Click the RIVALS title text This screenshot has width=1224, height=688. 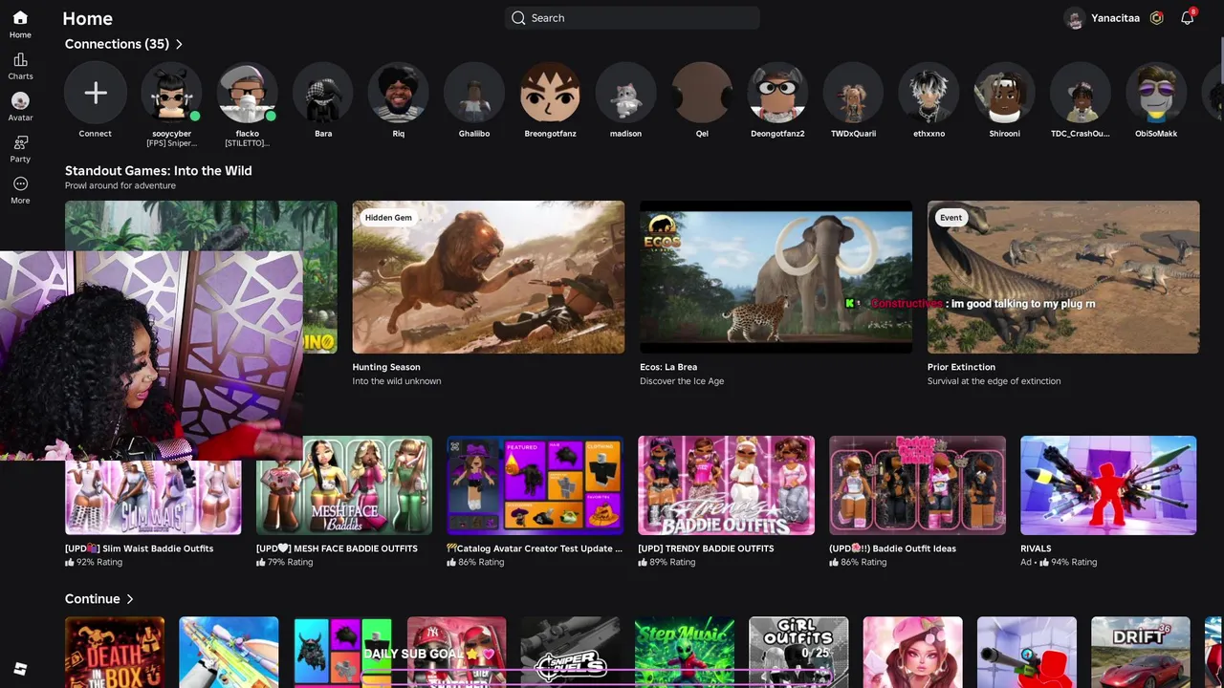tap(1036, 548)
